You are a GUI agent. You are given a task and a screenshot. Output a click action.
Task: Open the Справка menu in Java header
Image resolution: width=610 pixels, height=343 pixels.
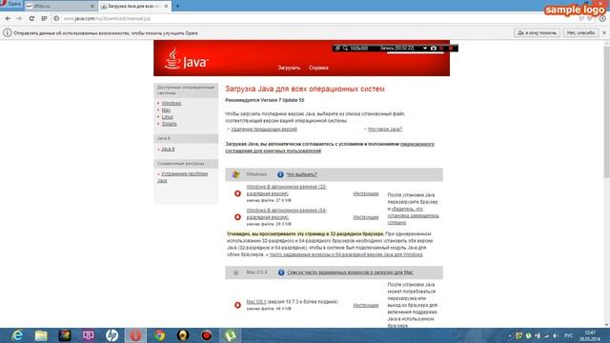(x=318, y=68)
